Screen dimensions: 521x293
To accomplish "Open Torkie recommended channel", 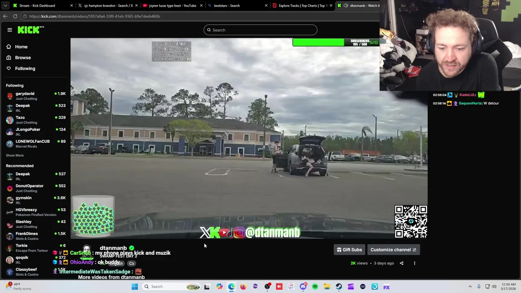I will click(36, 248).
